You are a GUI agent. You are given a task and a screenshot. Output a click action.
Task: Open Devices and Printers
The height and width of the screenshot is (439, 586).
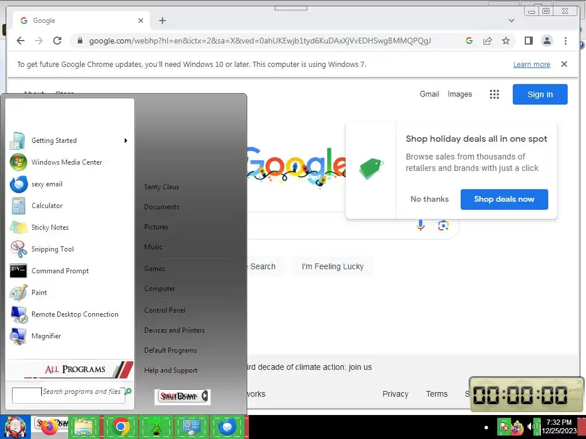175,330
